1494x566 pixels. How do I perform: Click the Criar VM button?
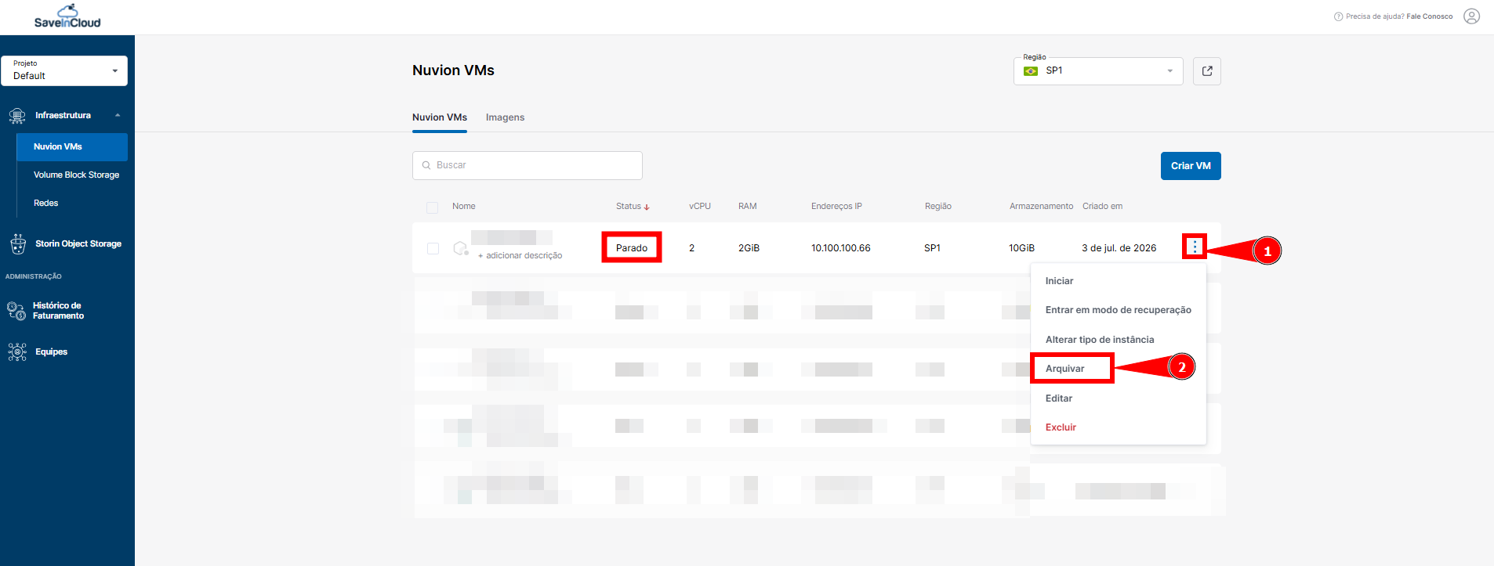tap(1191, 166)
